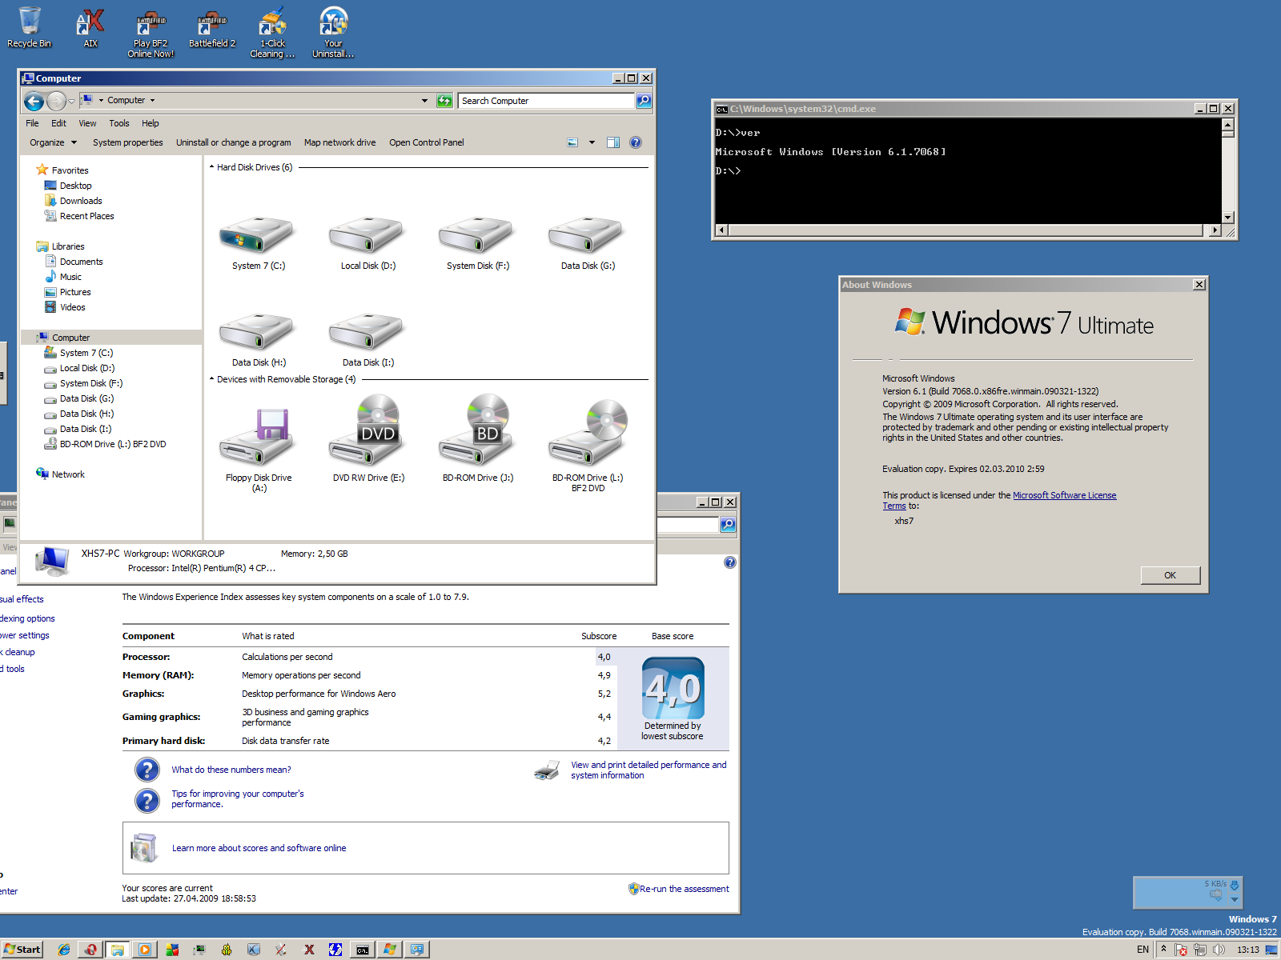Open Recycle Bin desktop icon
The width and height of the screenshot is (1281, 960).
coord(29,28)
